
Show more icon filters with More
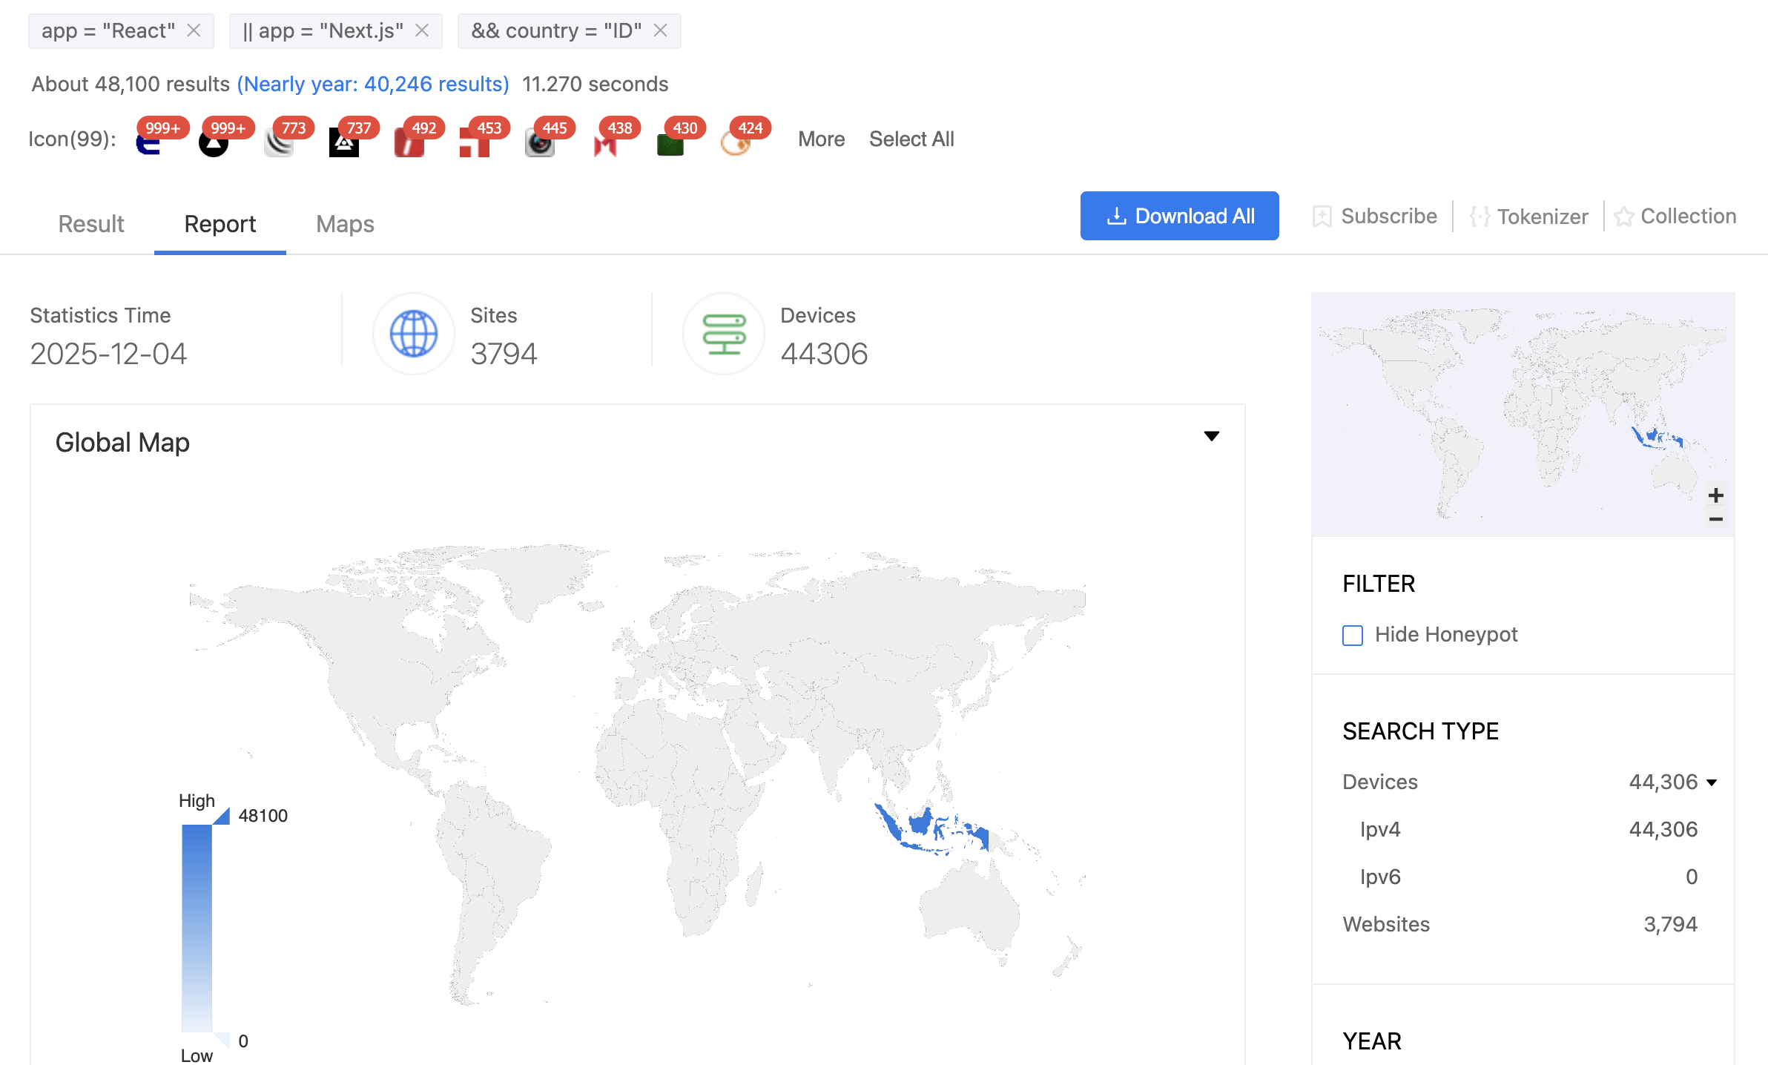[x=821, y=139]
